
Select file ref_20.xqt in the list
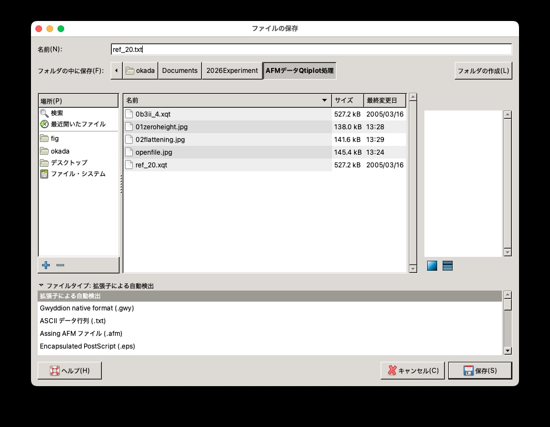point(265,165)
